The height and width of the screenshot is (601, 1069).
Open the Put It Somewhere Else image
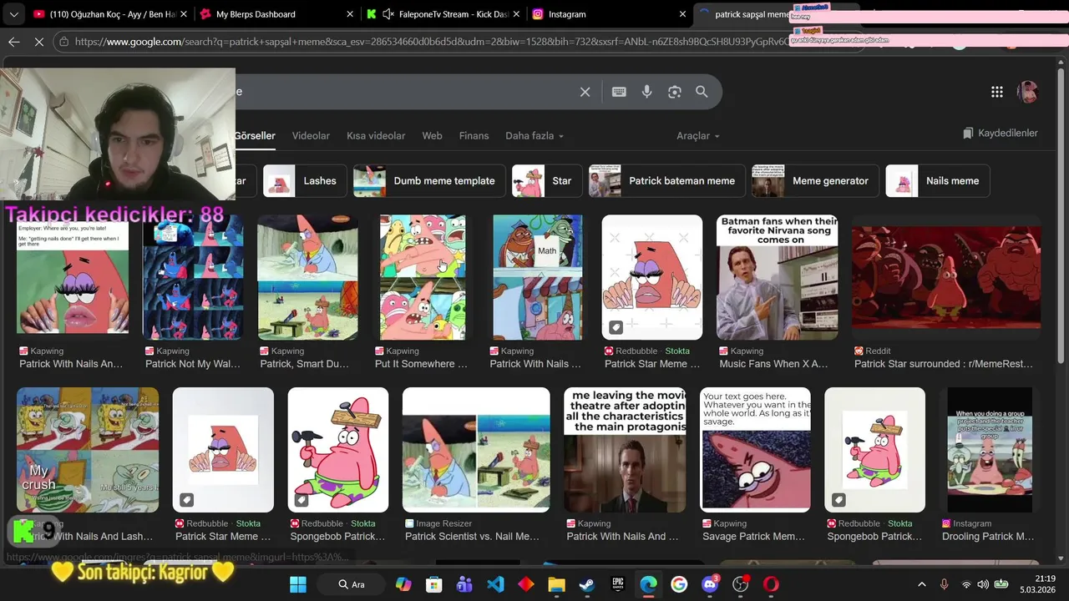[423, 277]
